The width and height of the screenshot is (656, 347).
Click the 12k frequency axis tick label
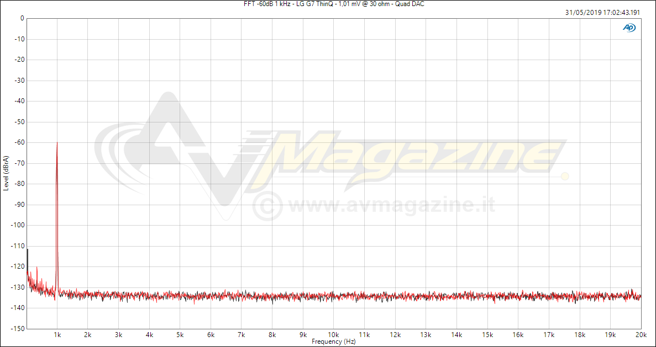click(395, 335)
